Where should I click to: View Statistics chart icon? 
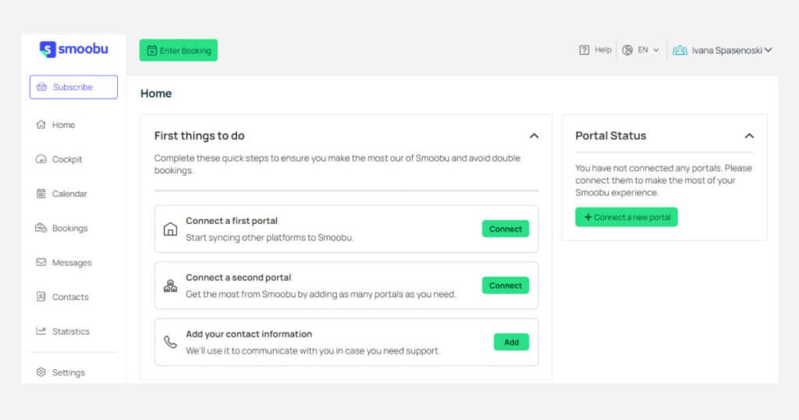pos(41,331)
